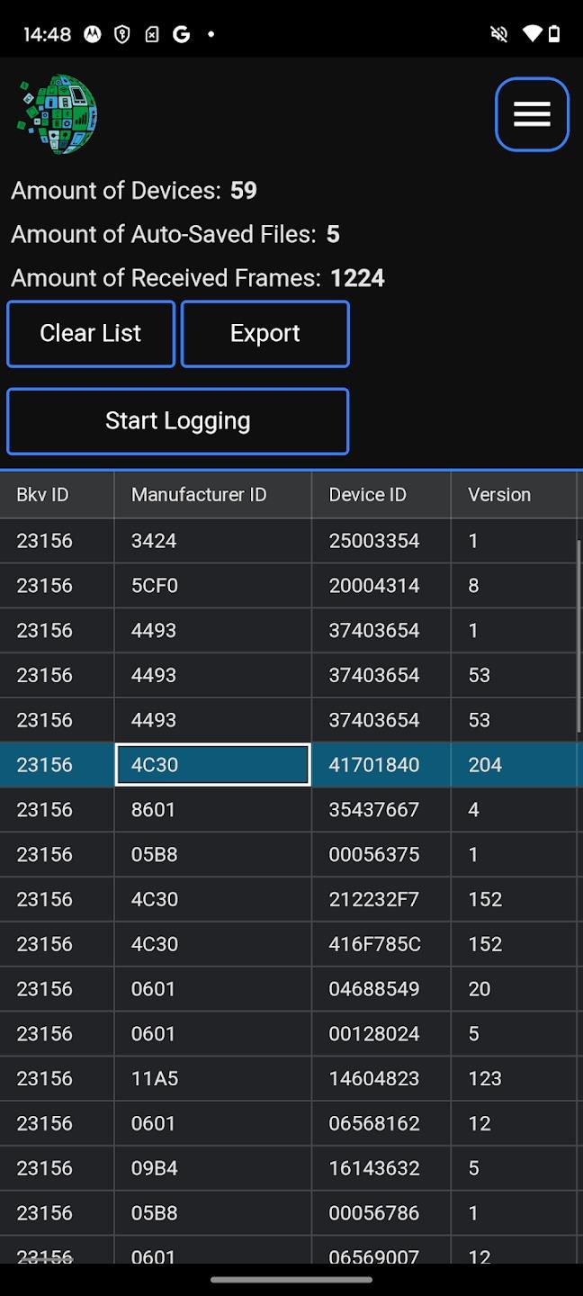Viewport: 583px width, 1296px height.
Task: Tap the muted sound status icon
Action: pyautogui.click(x=498, y=34)
